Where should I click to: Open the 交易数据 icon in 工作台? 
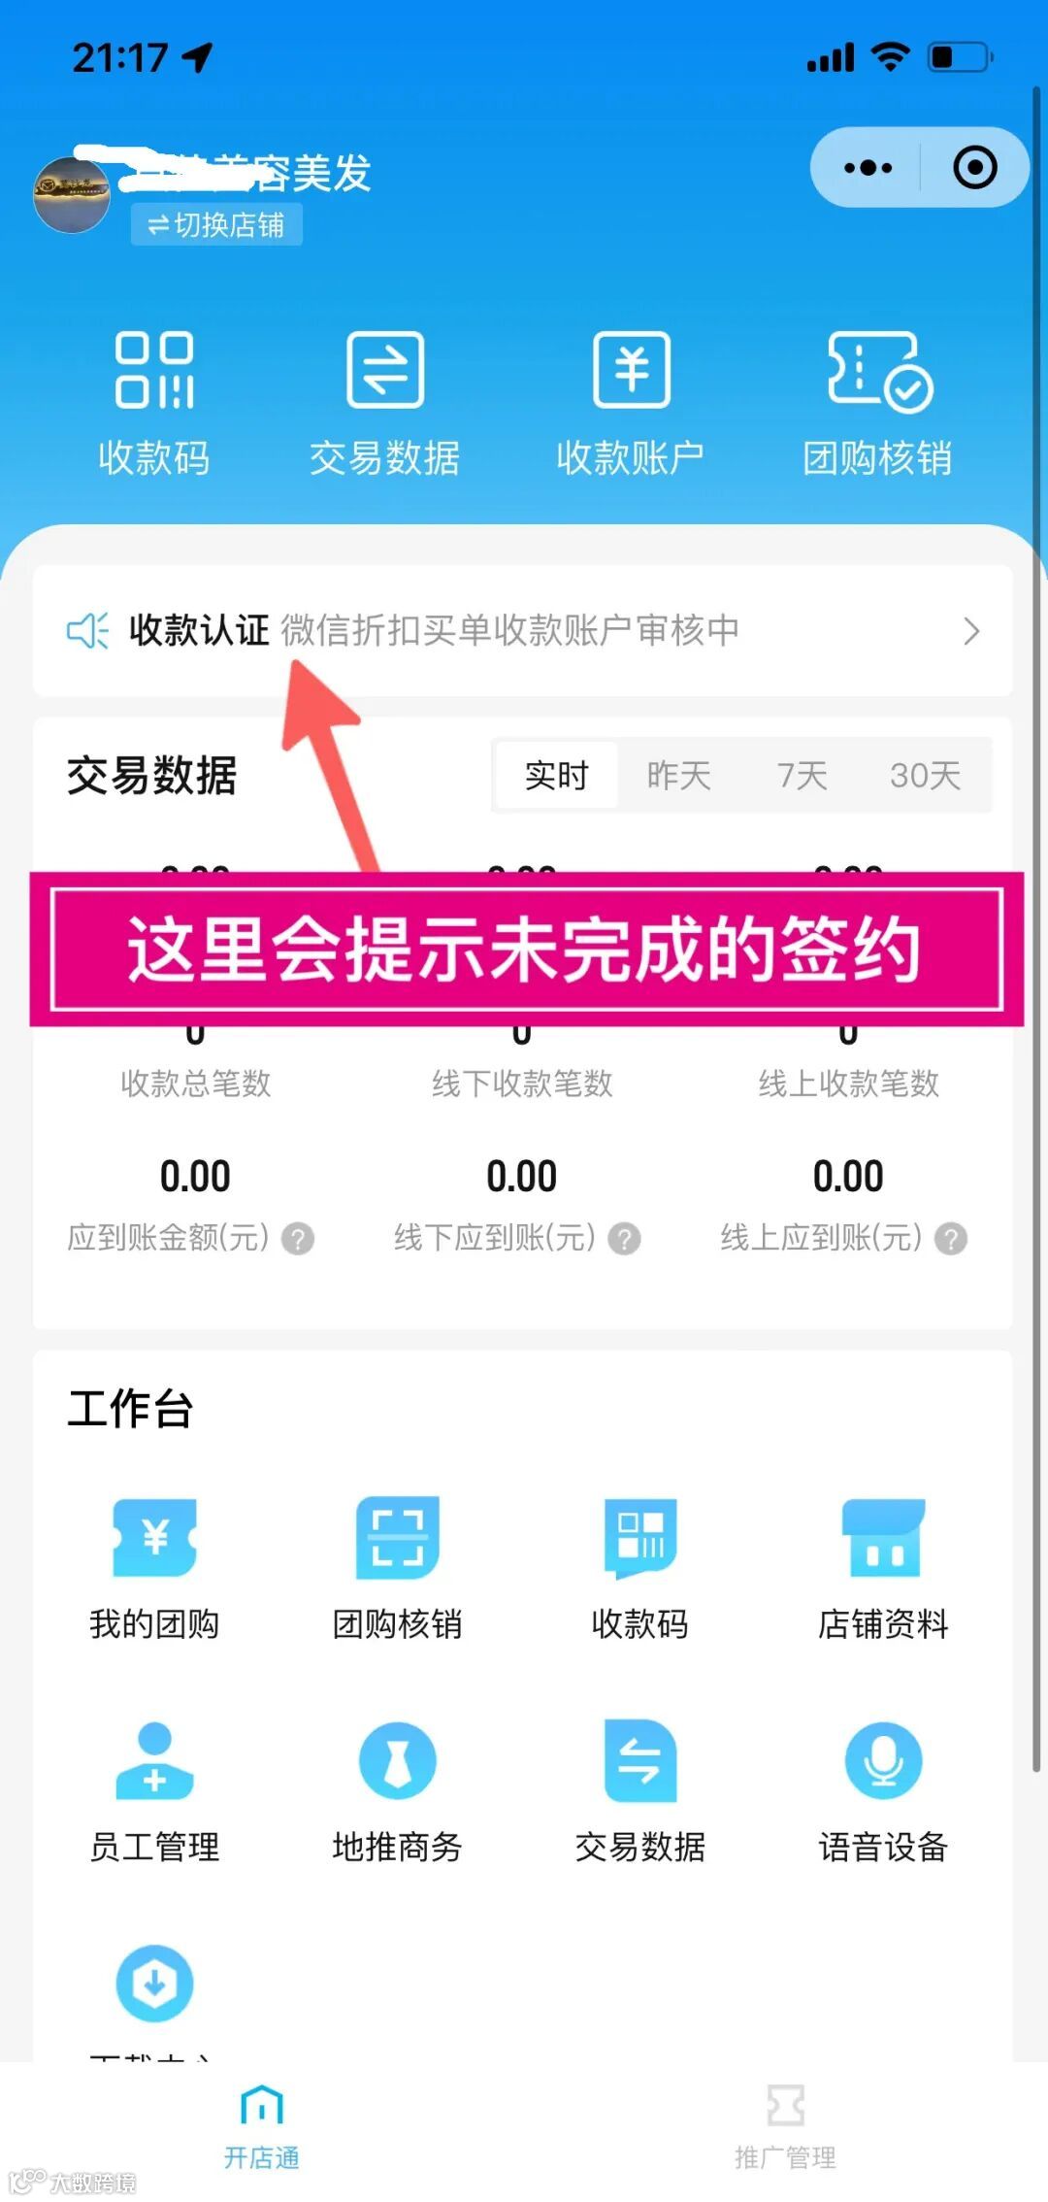point(640,1761)
